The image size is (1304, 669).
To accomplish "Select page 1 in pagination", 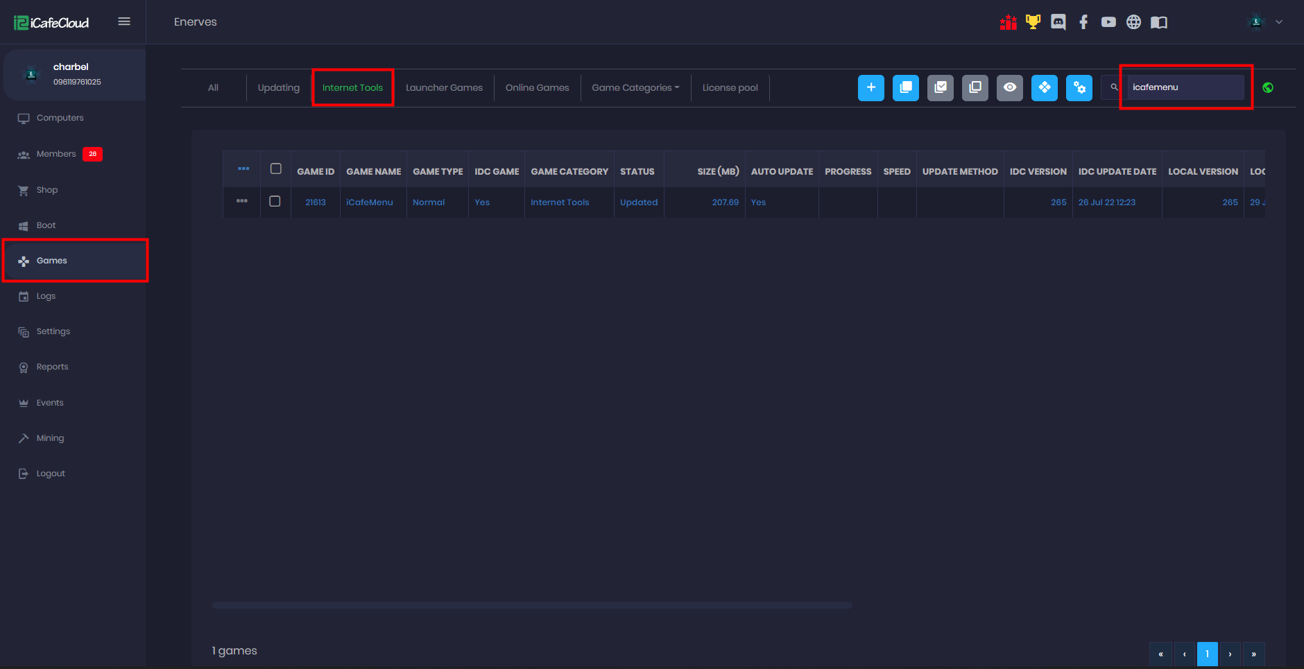I will [x=1208, y=654].
